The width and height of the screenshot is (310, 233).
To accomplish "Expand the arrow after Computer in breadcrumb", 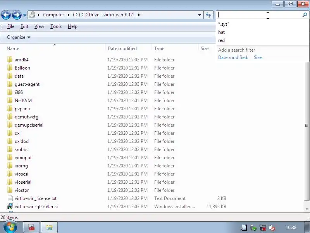I will pos(69,15).
